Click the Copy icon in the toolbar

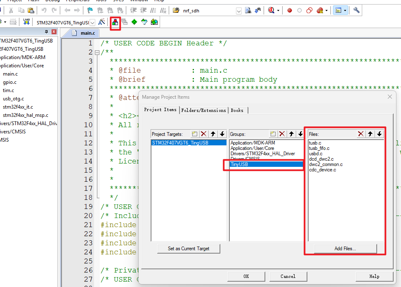(x=21, y=10)
